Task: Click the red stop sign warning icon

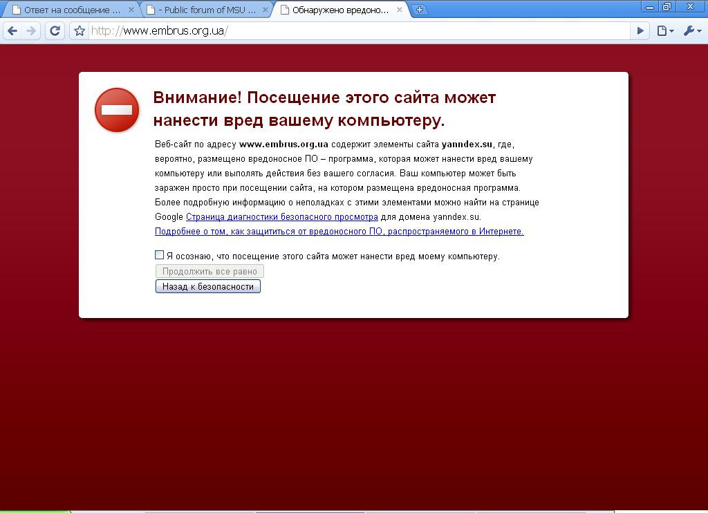Action: [x=117, y=110]
